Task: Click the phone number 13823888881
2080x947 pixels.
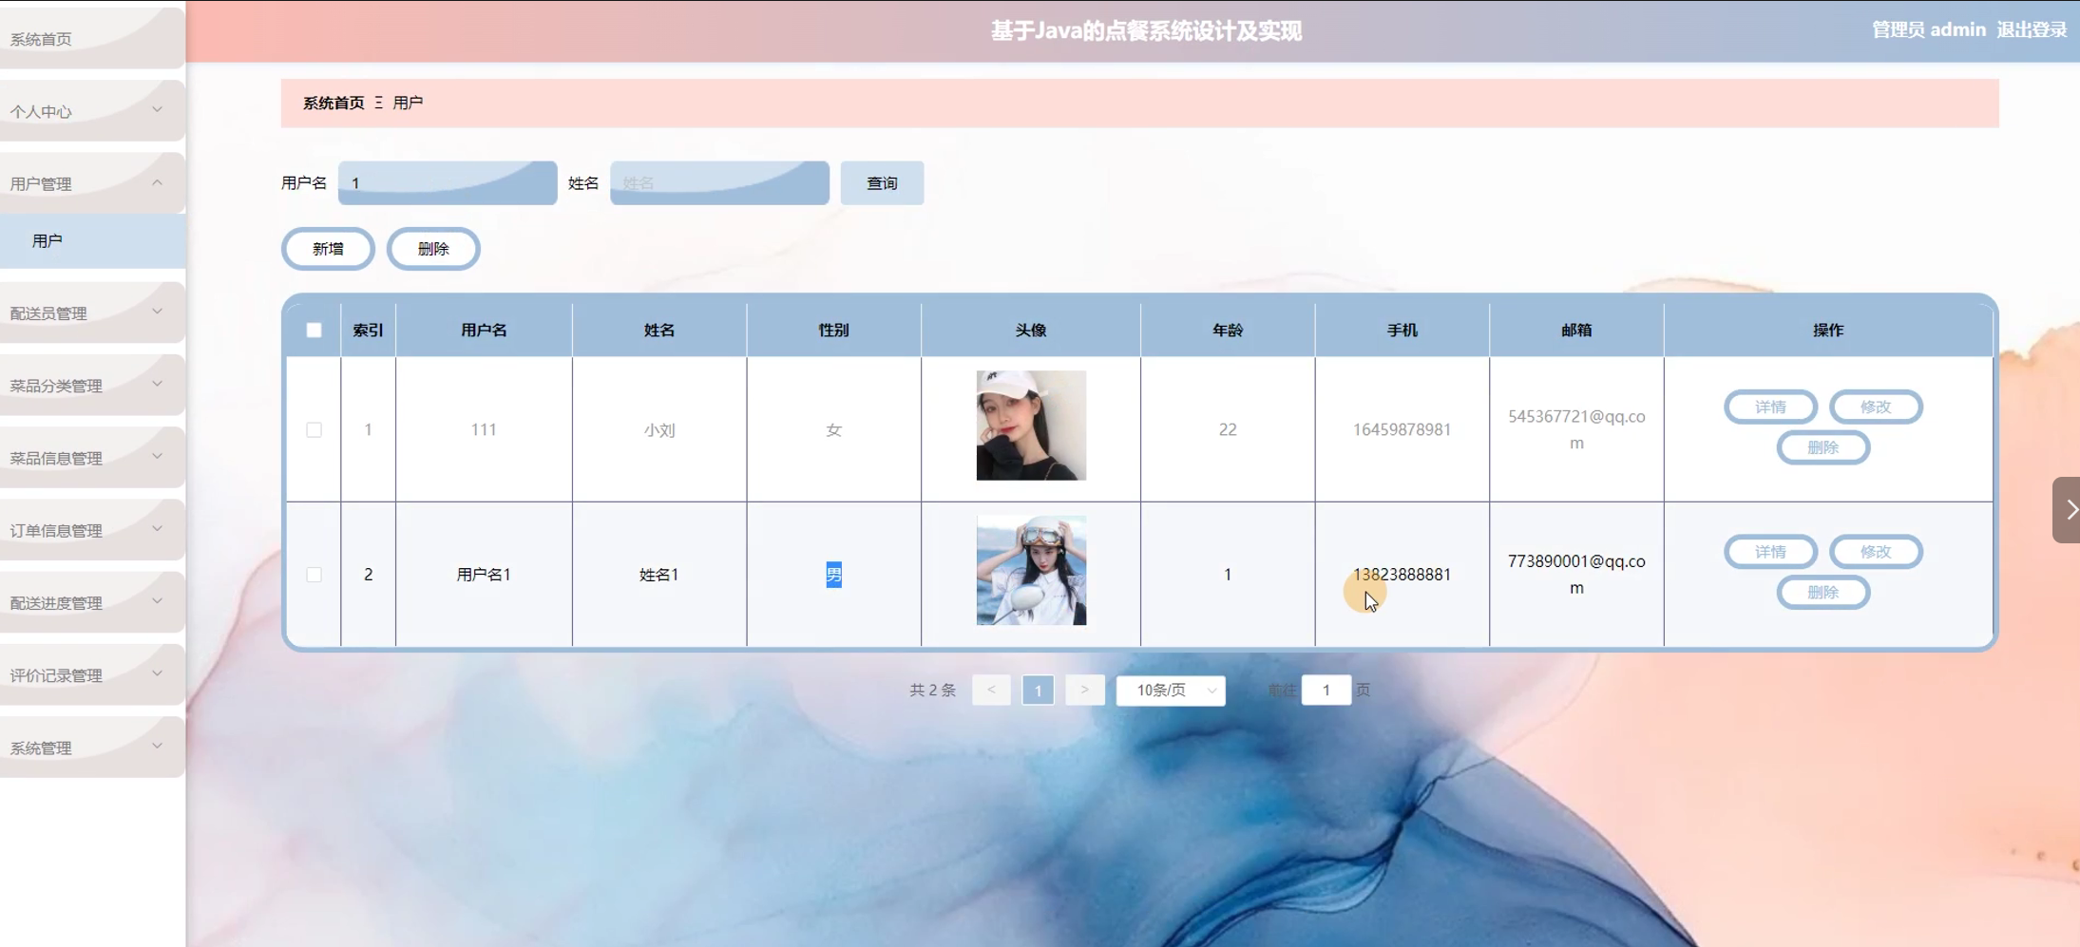Action: coord(1402,575)
